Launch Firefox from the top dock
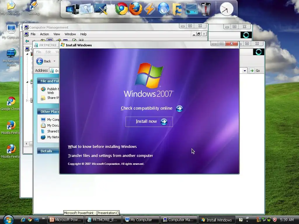Viewport: 299px width, 224px height. pyautogui.click(x=135, y=9)
